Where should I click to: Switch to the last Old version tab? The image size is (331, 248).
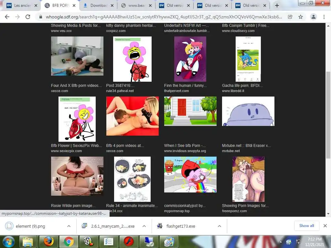251,5
